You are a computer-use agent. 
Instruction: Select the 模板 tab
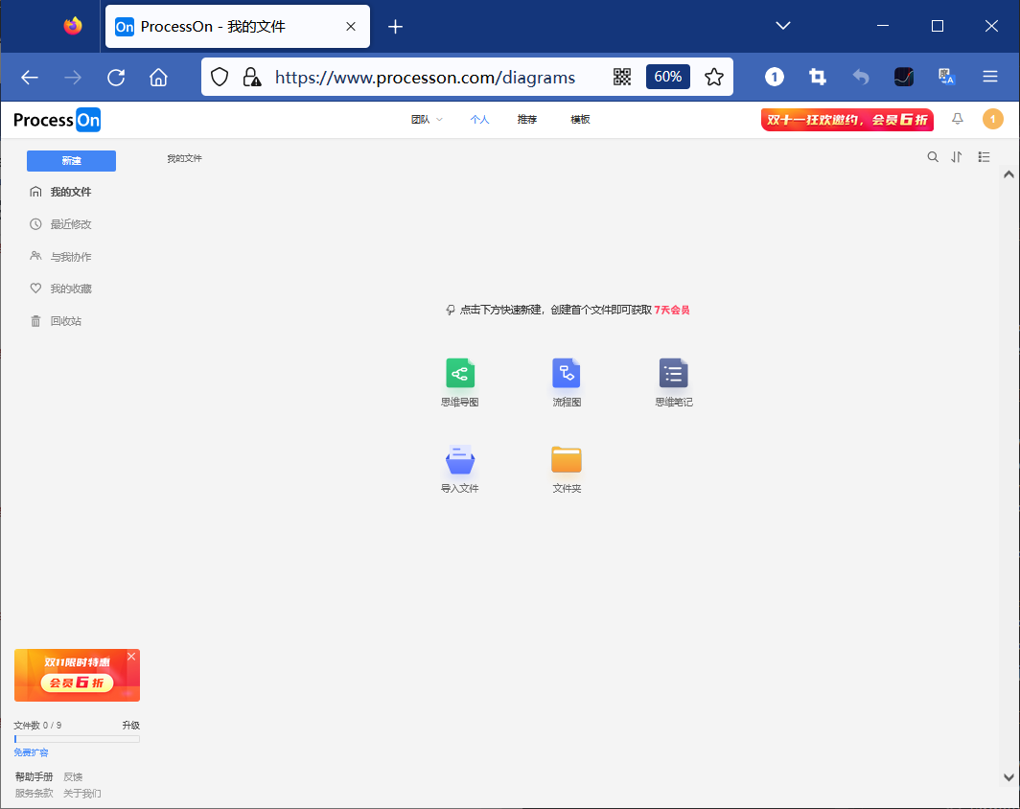pos(580,120)
